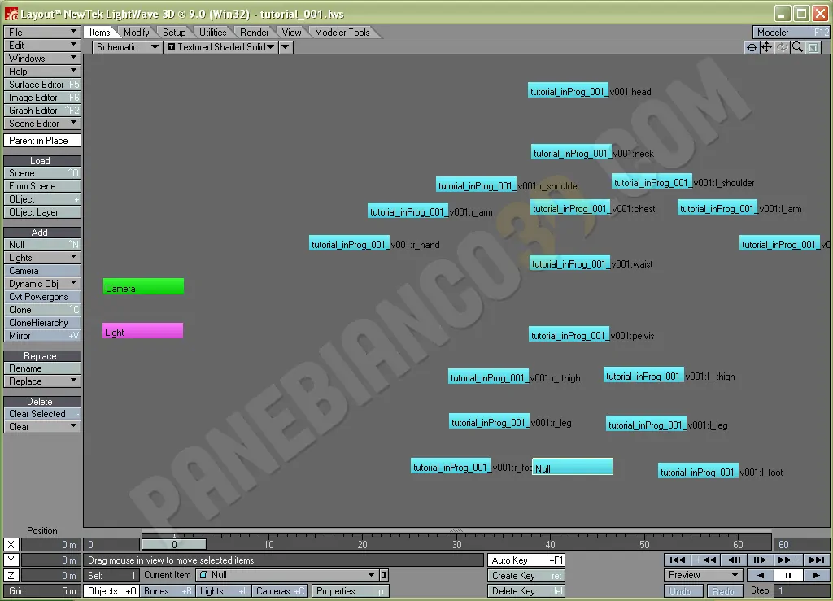Image resolution: width=833 pixels, height=601 pixels.
Task: Click the Clone Hierarchy button
Action: point(42,323)
